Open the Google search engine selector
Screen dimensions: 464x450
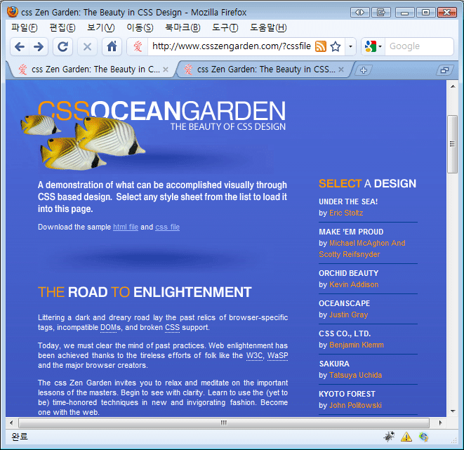[x=373, y=46]
